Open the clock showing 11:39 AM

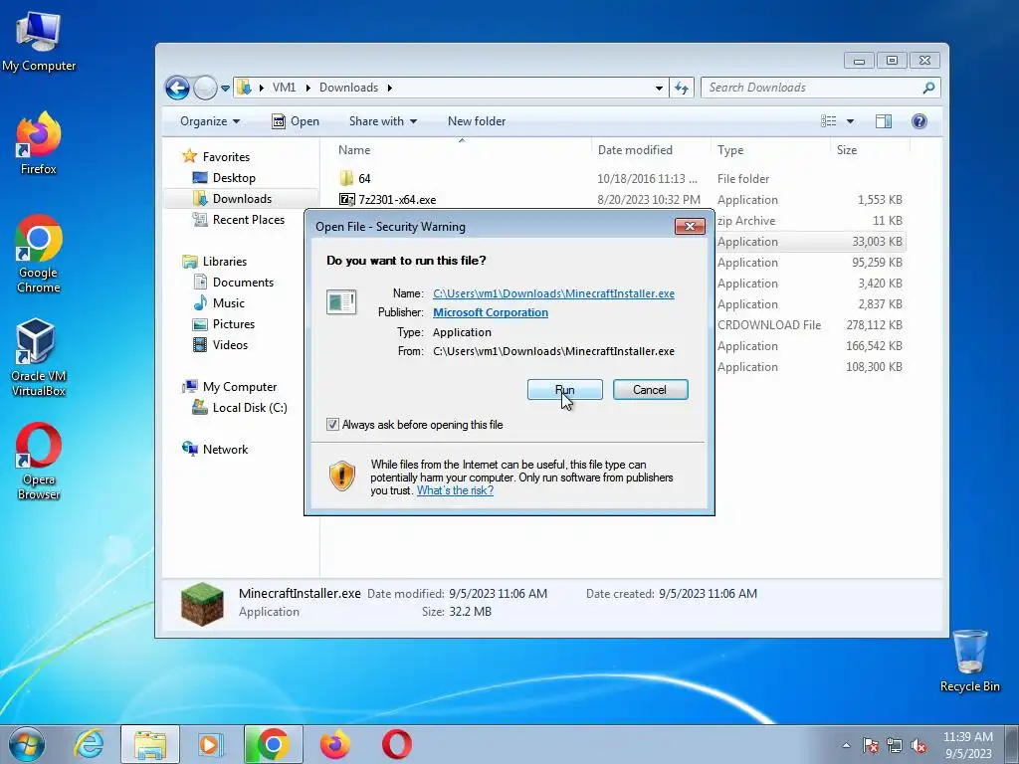click(968, 744)
